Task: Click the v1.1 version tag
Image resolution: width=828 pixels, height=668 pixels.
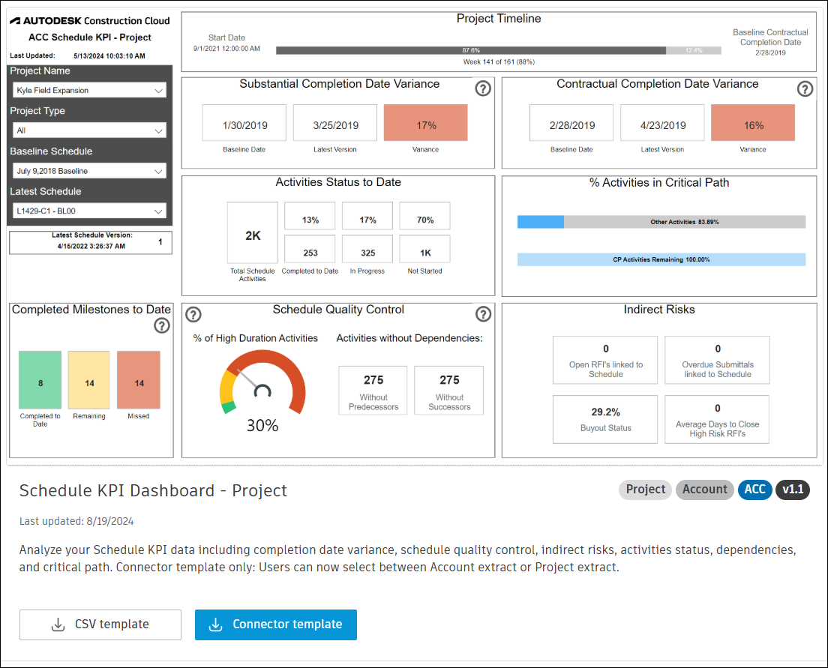Action: click(x=793, y=490)
